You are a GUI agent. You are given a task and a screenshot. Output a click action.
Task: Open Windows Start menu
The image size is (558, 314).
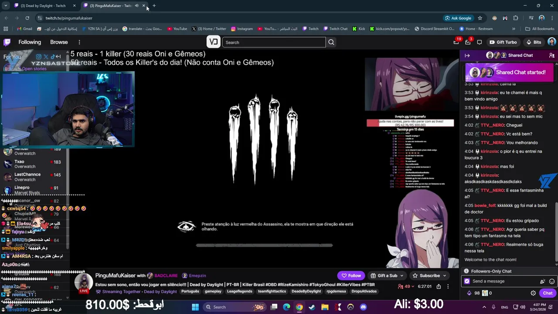click(195, 307)
